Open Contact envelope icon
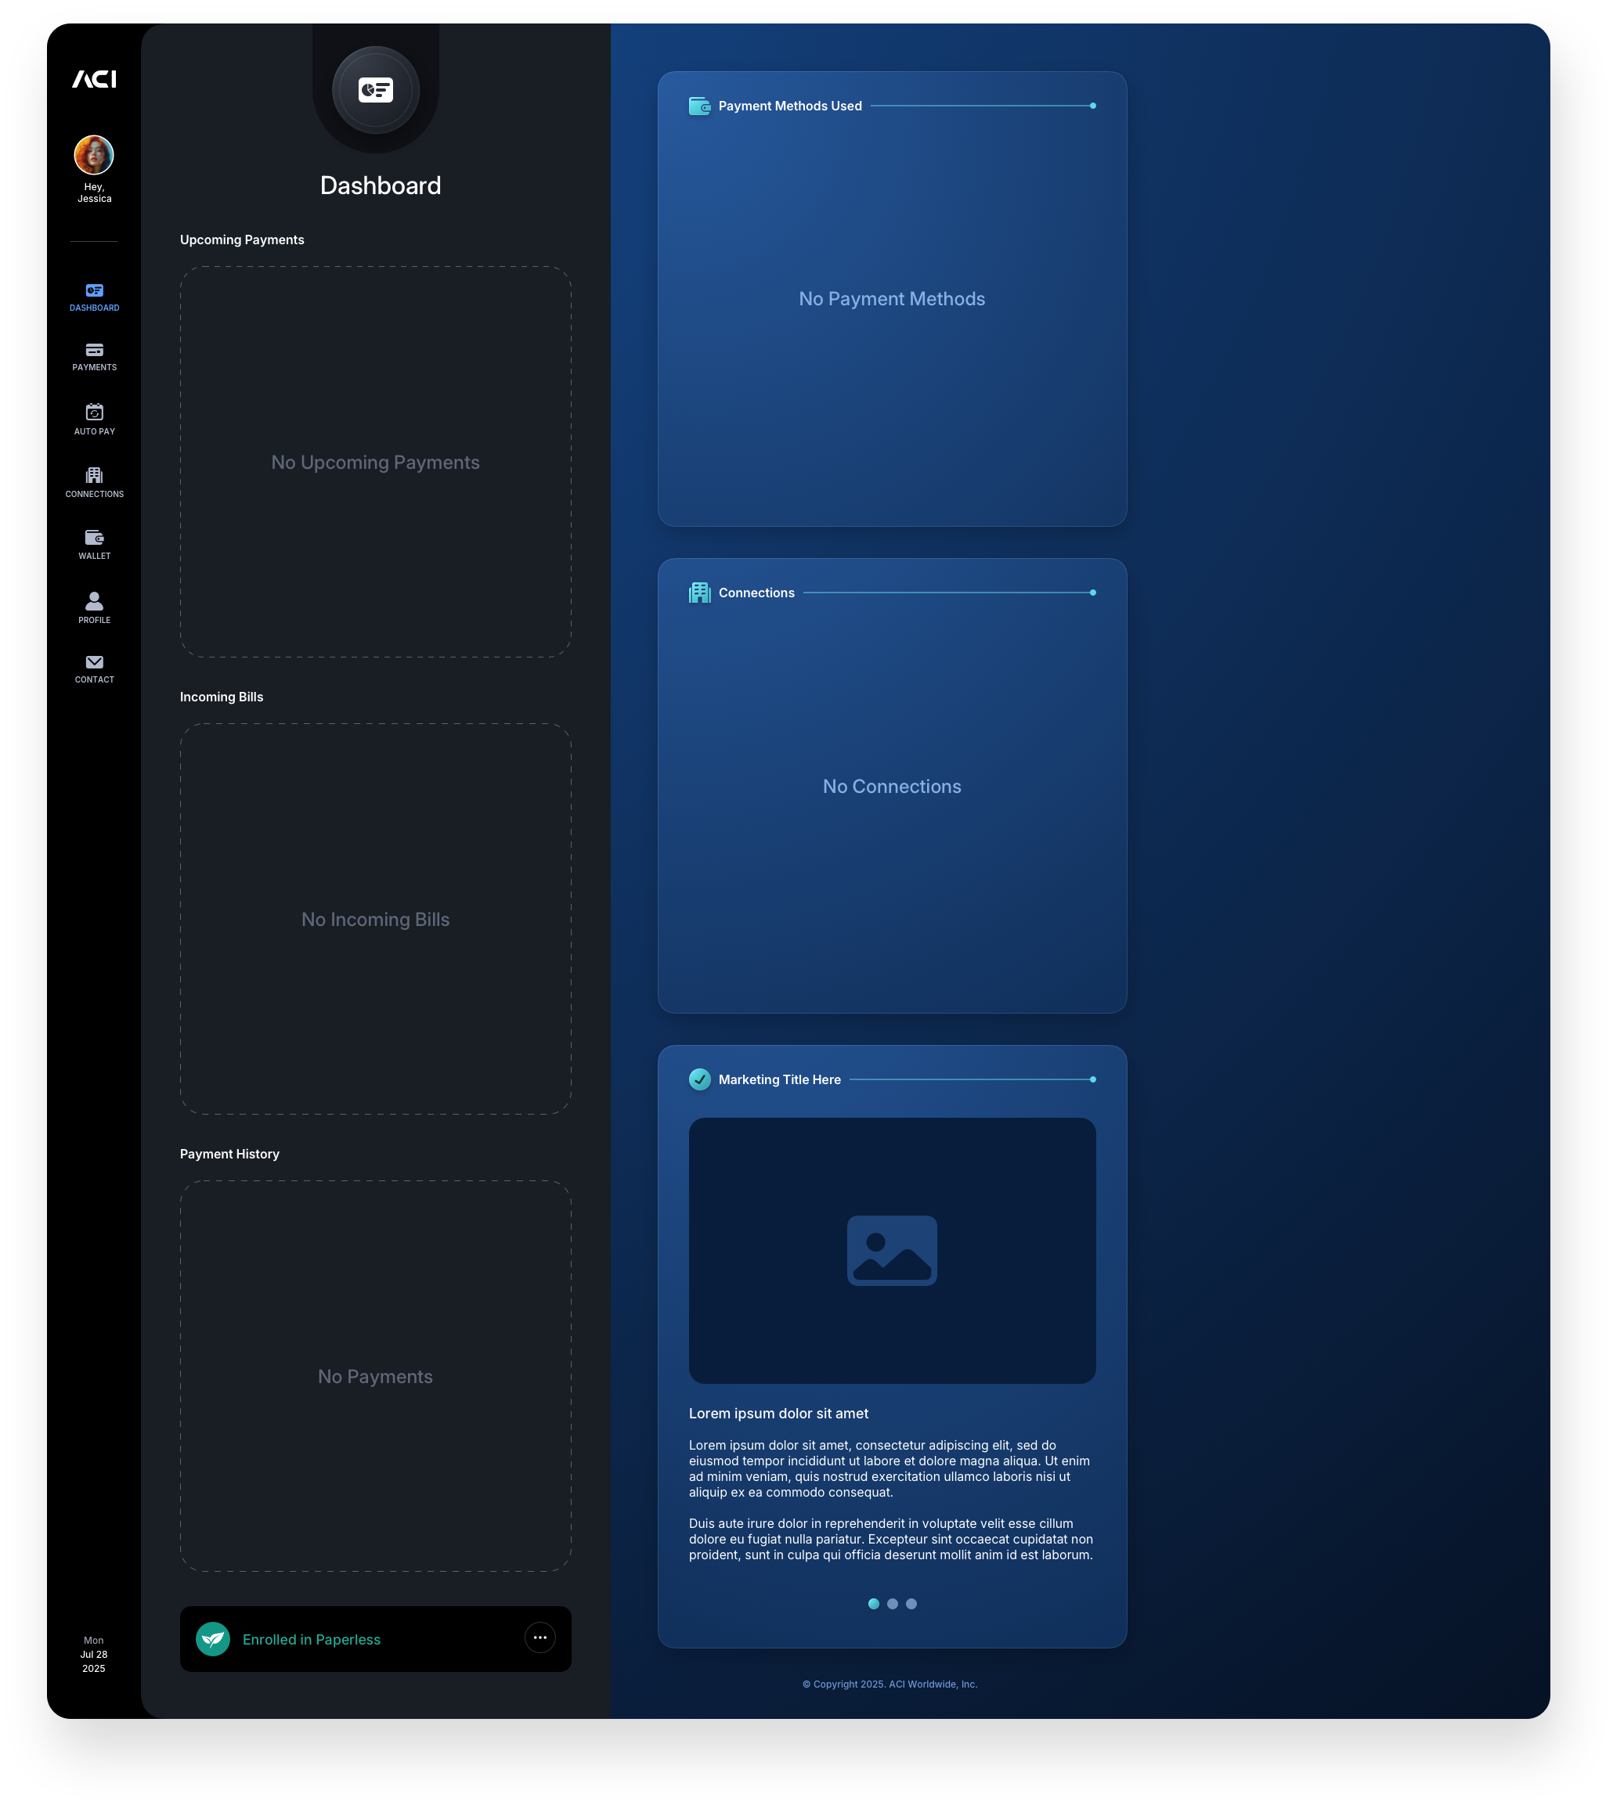 pyautogui.click(x=94, y=662)
